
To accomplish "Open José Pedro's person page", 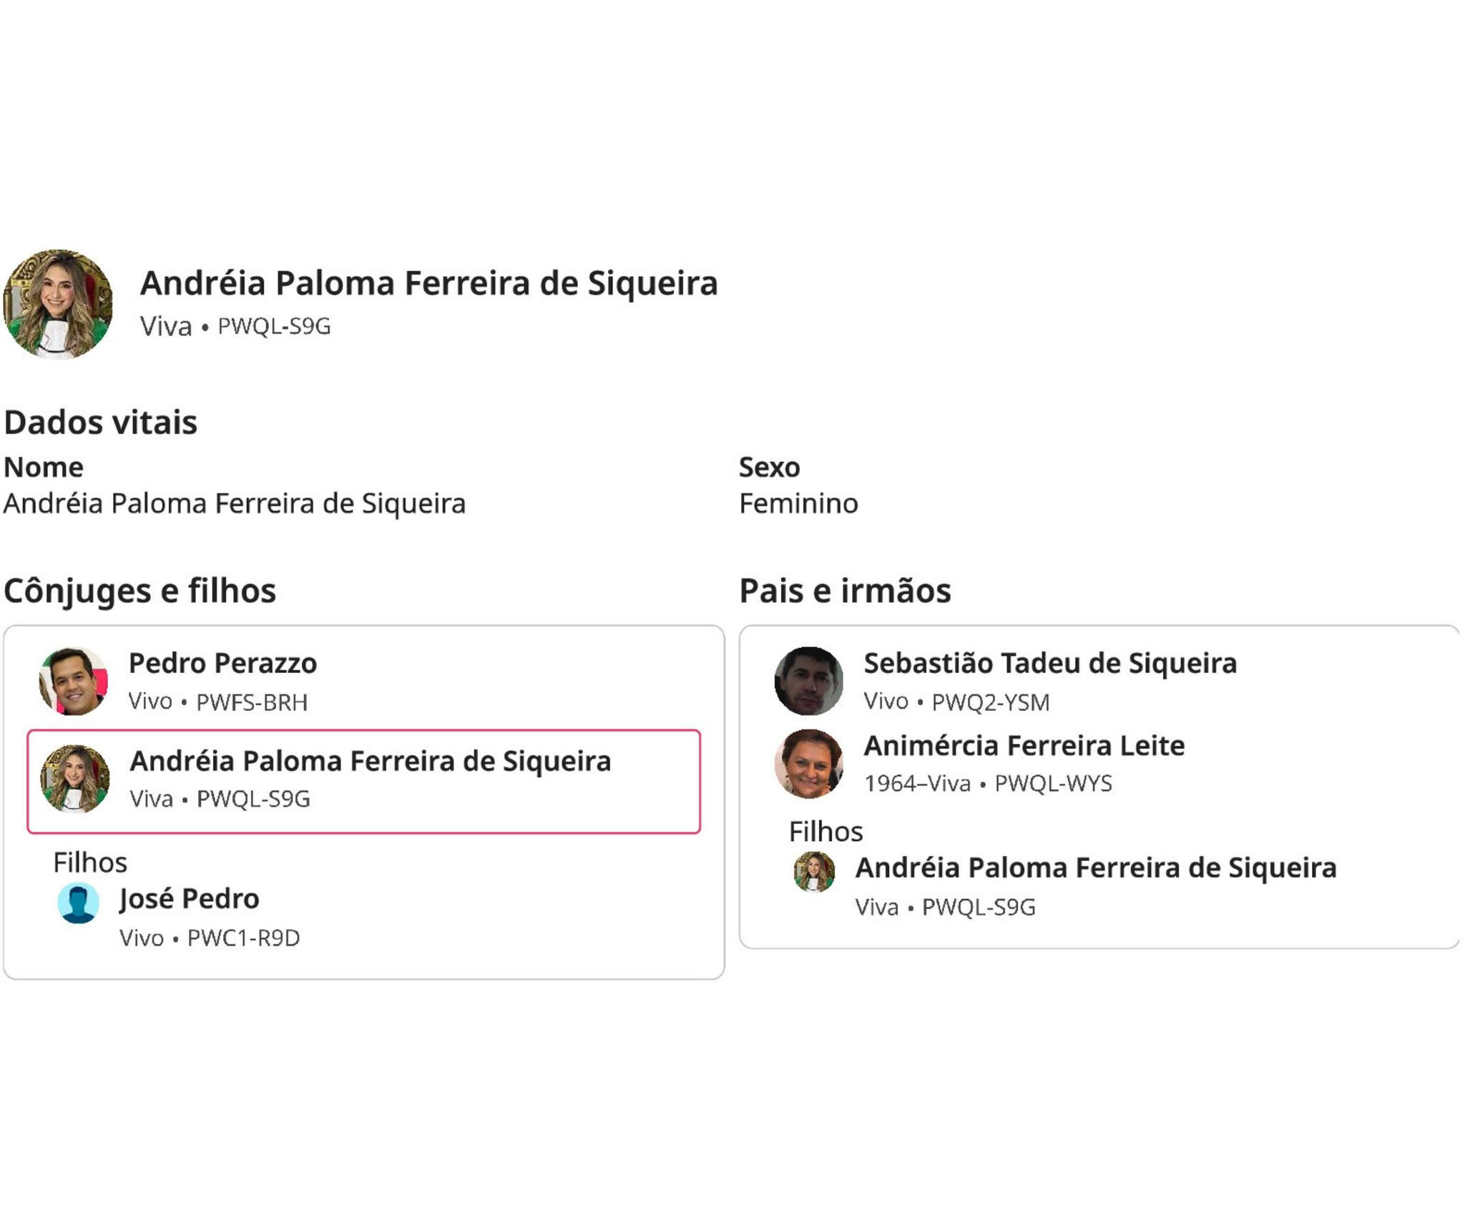I will 189,898.
